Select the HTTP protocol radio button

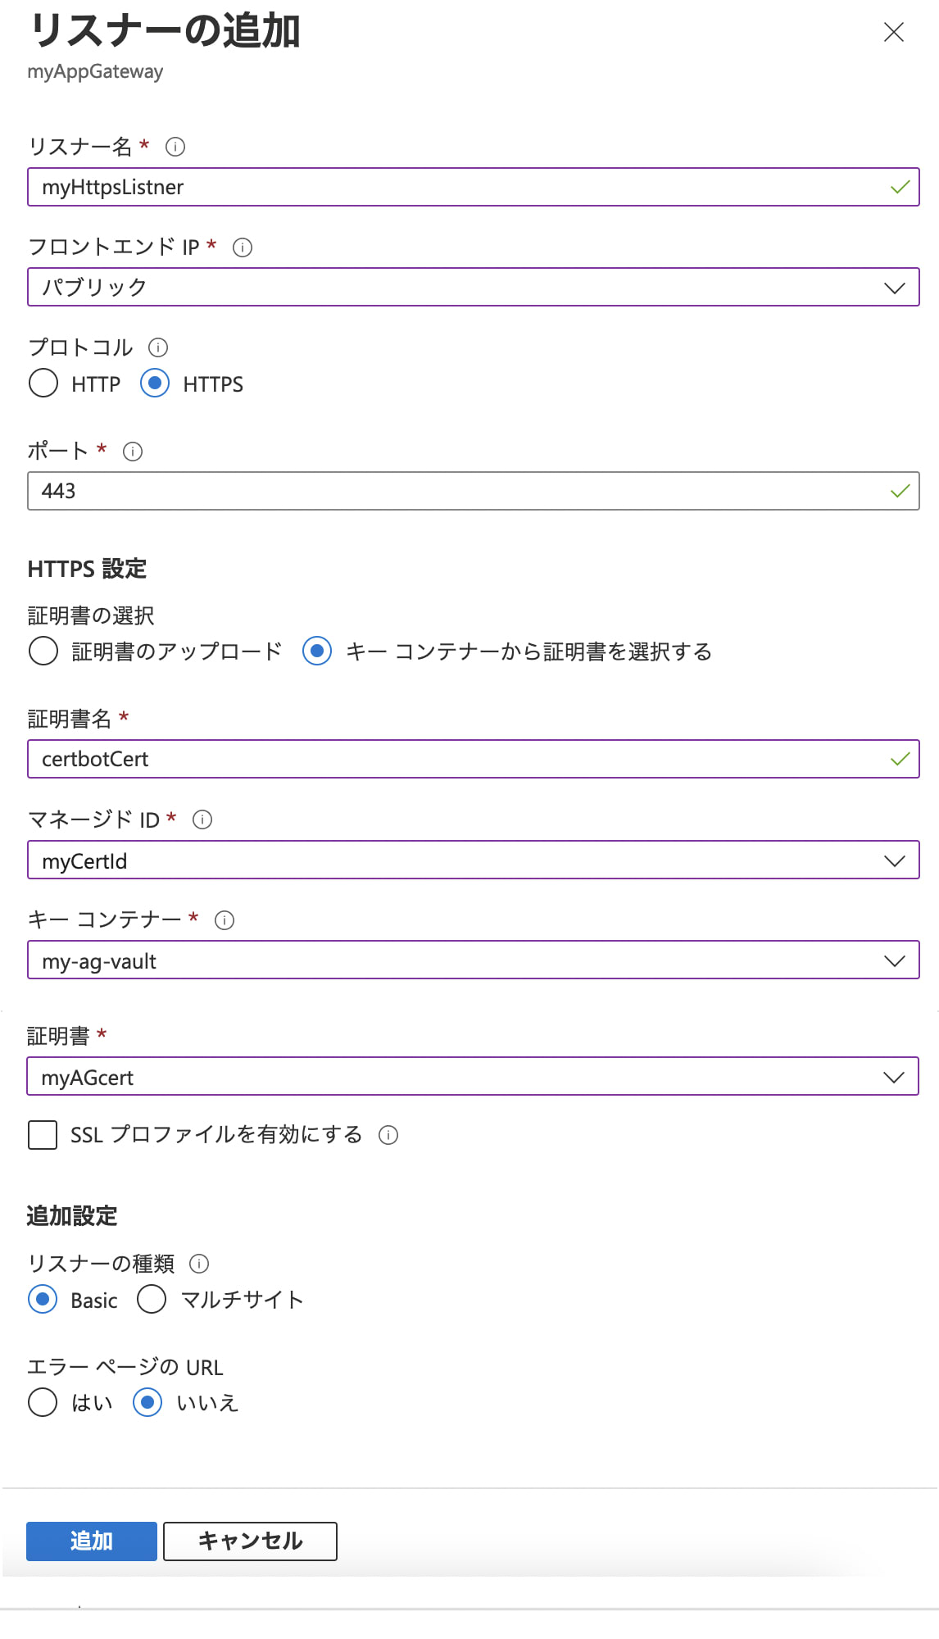pyautogui.click(x=43, y=384)
